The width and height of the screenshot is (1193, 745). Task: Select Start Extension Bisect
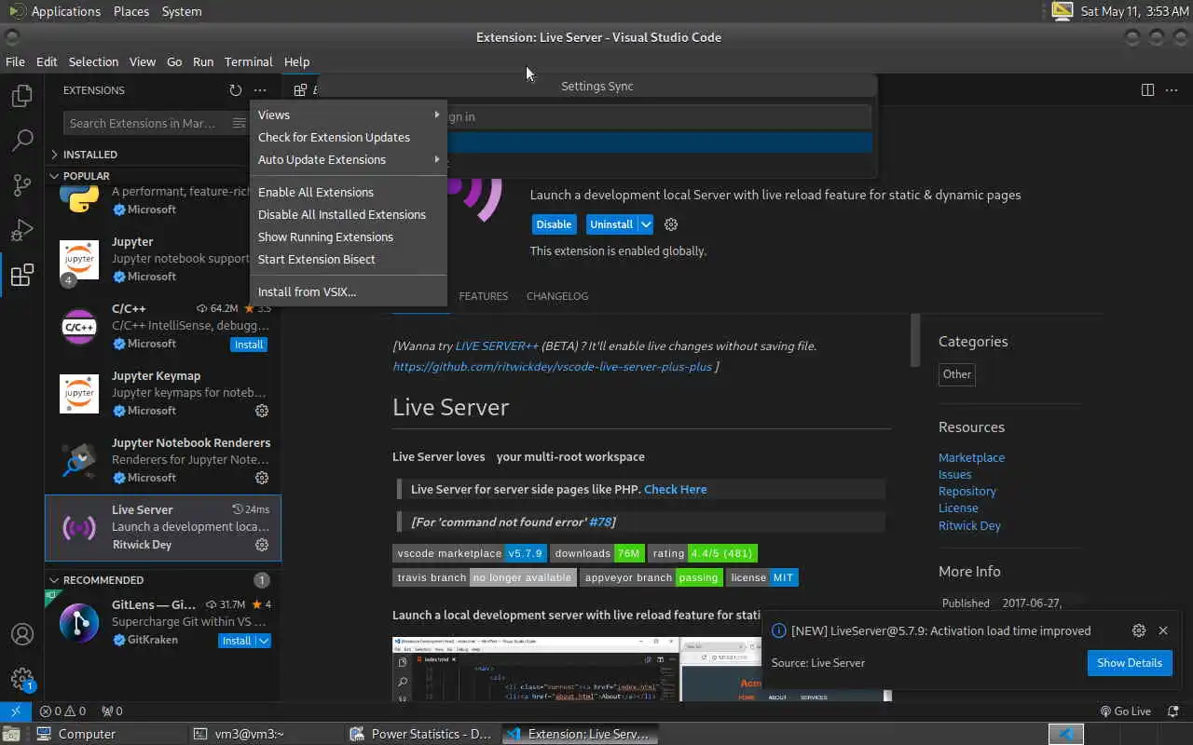pos(349,259)
